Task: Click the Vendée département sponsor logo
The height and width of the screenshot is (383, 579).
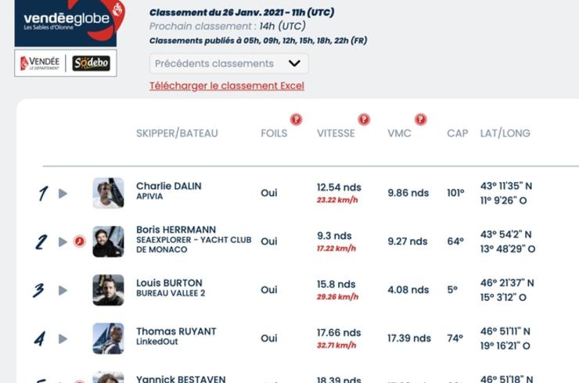Action: [x=40, y=63]
